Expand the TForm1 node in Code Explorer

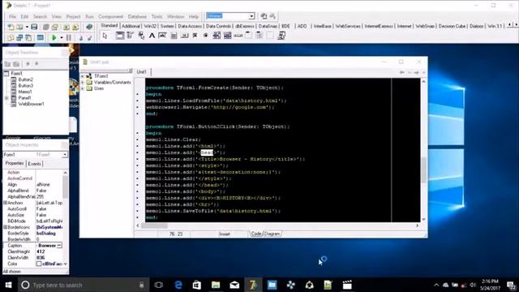coord(83,76)
